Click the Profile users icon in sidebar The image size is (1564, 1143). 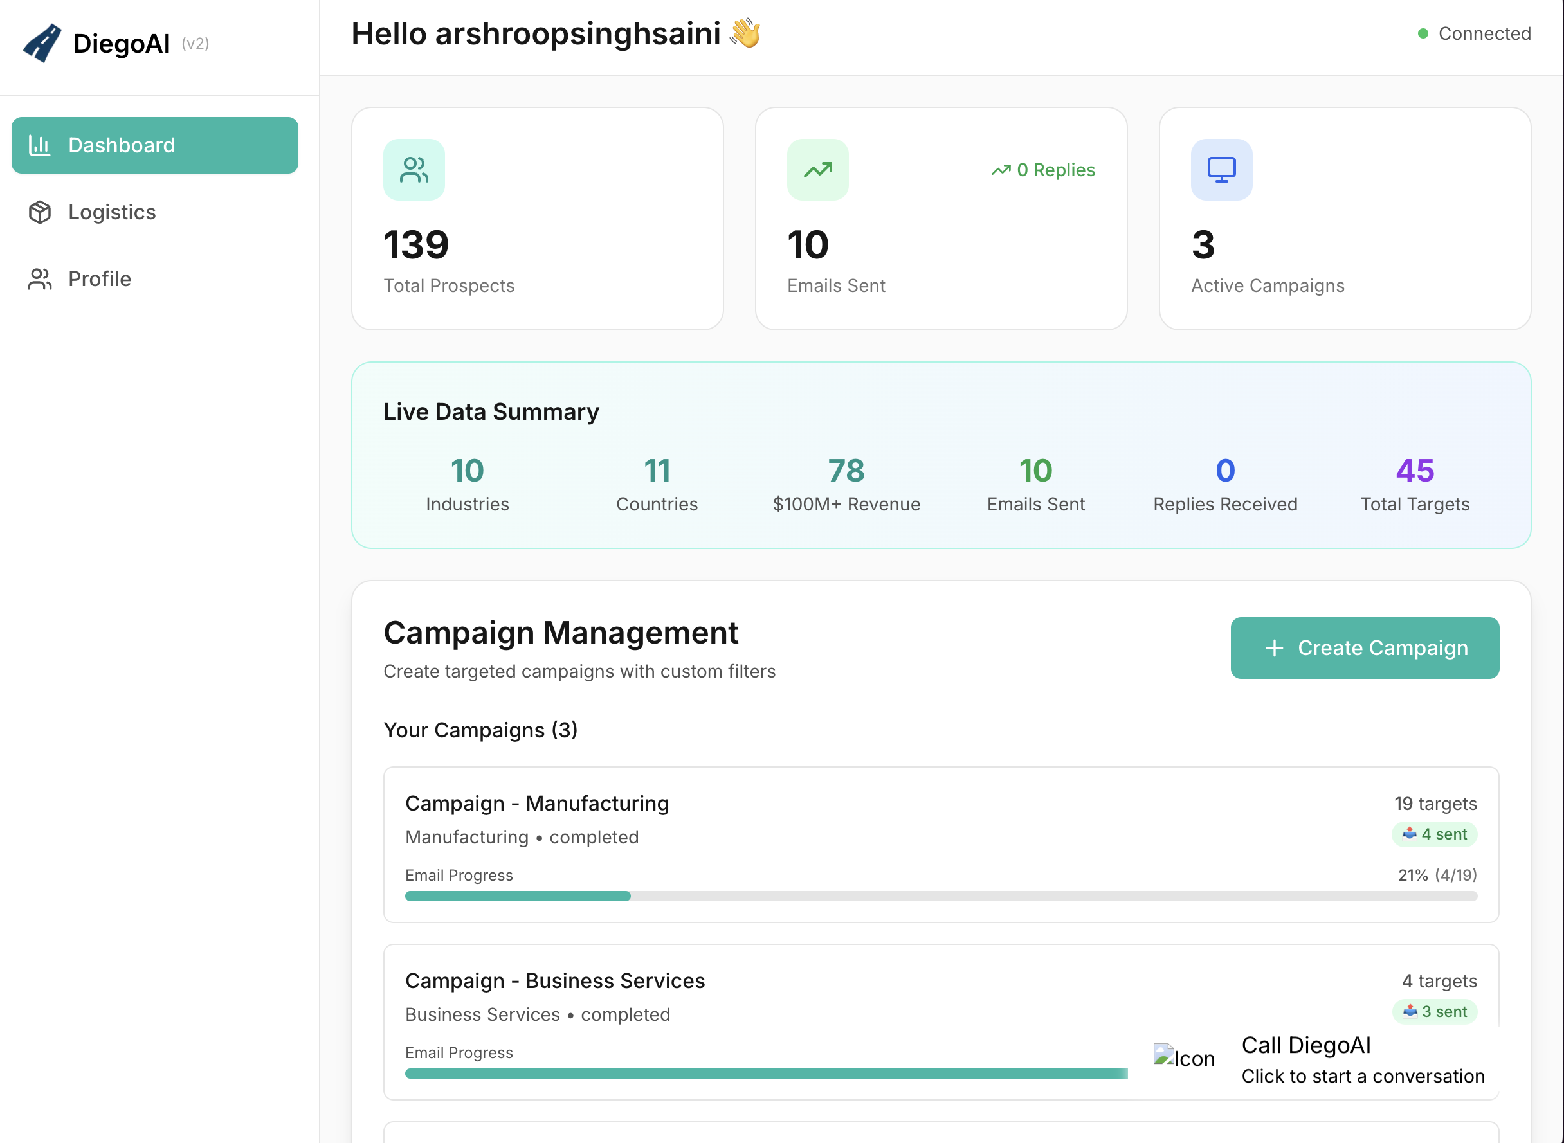coord(40,279)
